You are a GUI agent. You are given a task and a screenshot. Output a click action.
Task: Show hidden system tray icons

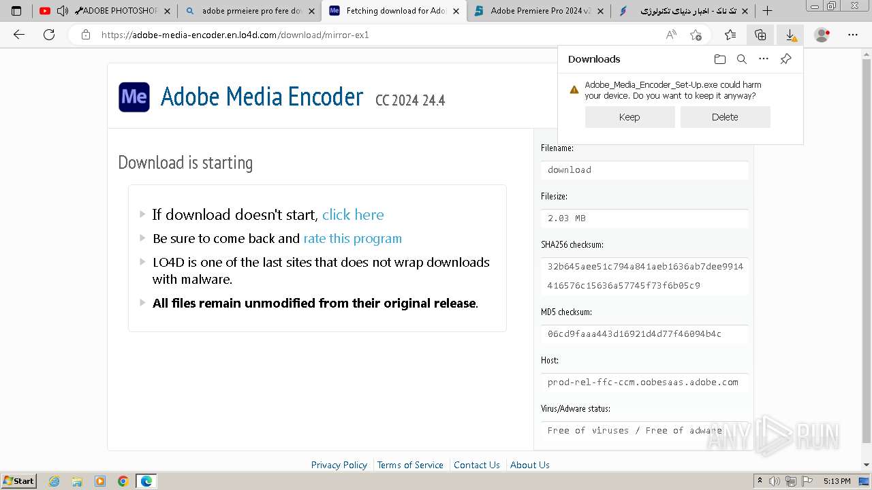click(x=760, y=481)
